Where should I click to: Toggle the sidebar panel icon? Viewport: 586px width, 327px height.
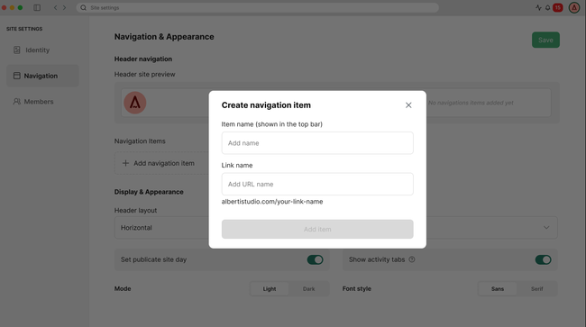(37, 7)
